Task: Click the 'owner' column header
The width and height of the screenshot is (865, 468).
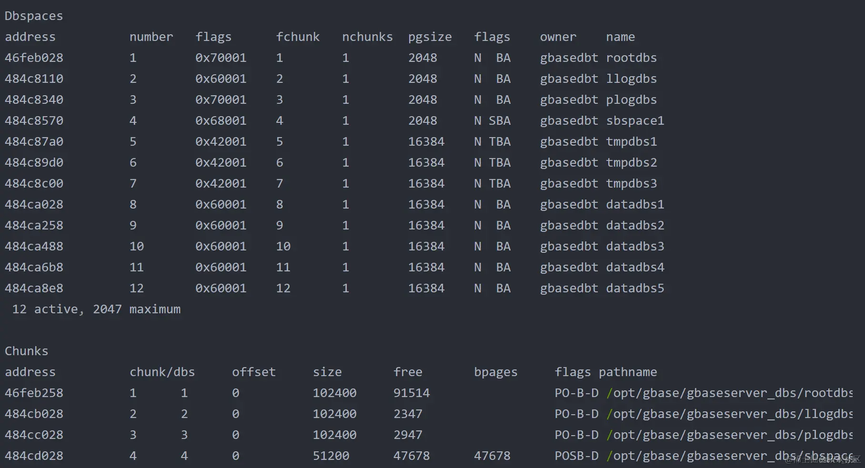Action: (558, 37)
